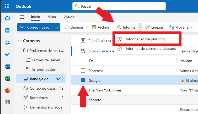Open the Borradores folder
The image size is (198, 114).
41,98
